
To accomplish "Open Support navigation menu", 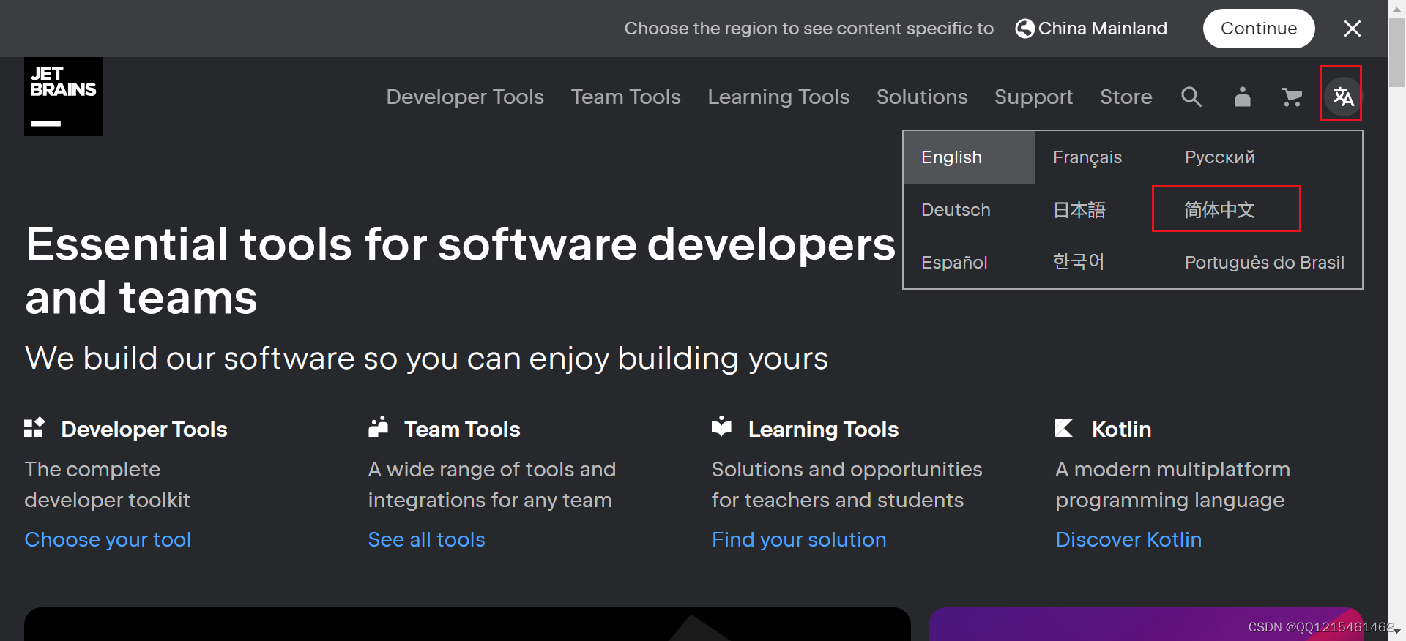I will pyautogui.click(x=1033, y=97).
